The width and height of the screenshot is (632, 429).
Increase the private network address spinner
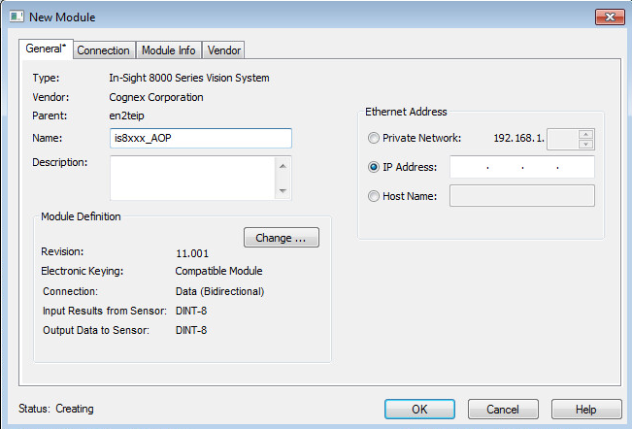coord(585,134)
